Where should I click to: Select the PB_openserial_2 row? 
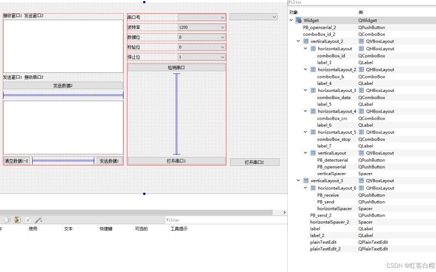(361, 28)
